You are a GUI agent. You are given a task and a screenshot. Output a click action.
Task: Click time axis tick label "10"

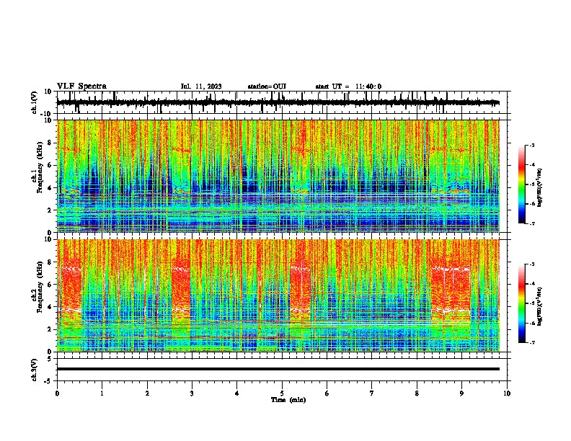507,393
